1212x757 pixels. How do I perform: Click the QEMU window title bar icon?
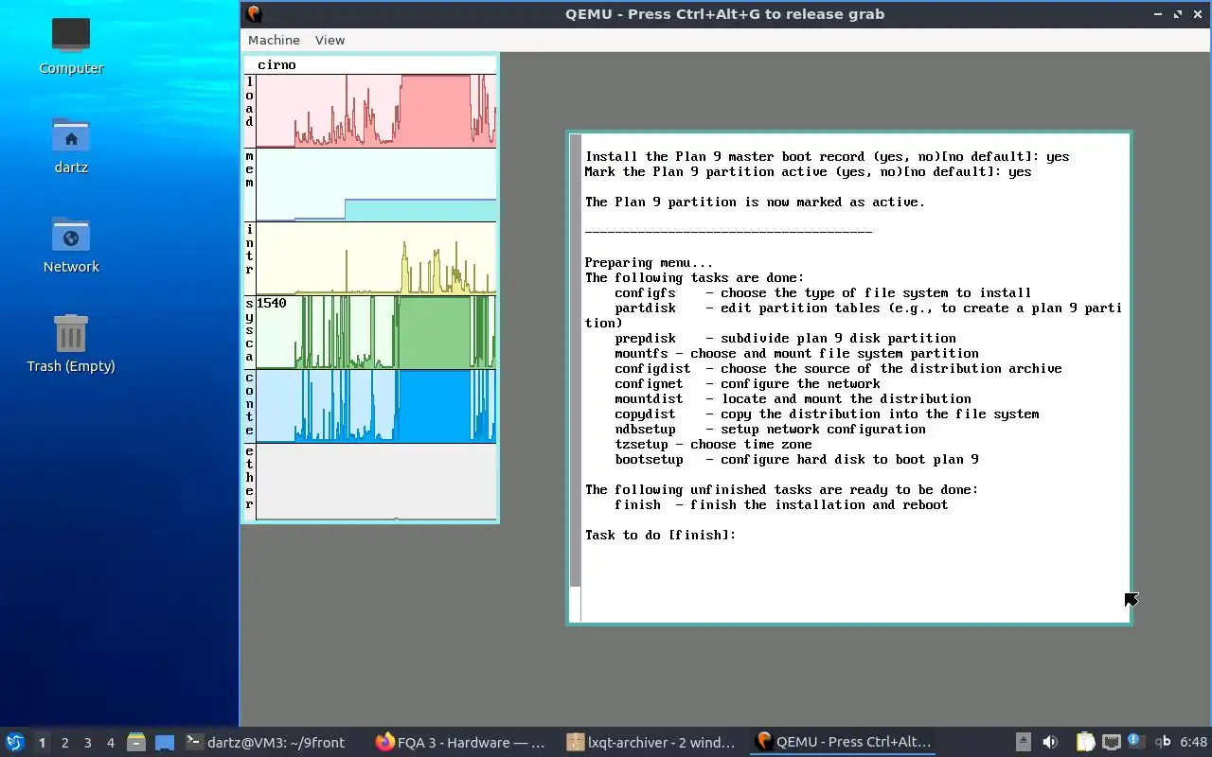(253, 13)
